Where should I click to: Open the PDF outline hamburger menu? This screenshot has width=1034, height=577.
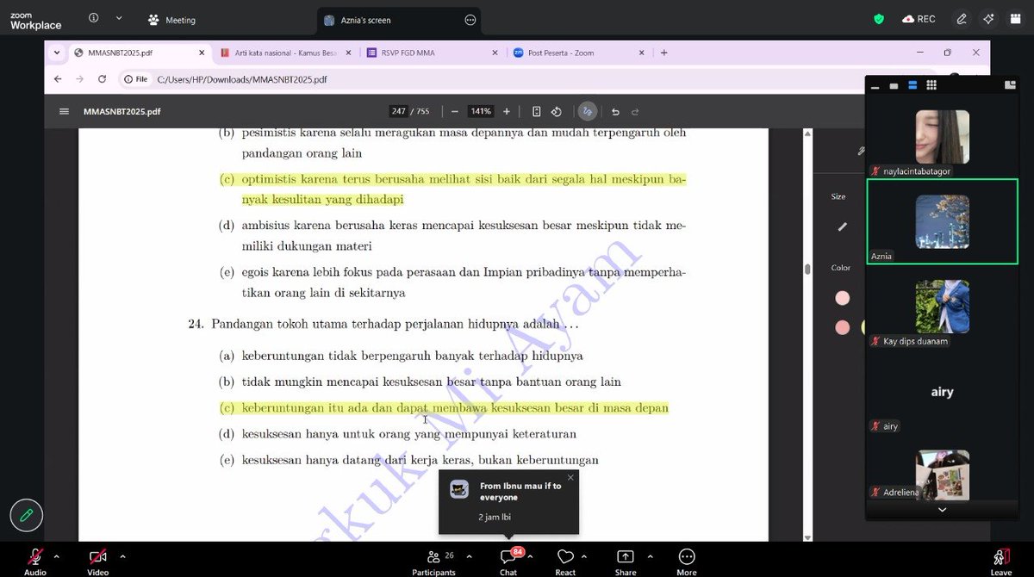[64, 111]
